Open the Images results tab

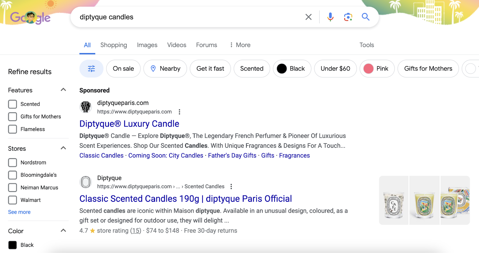pyautogui.click(x=147, y=45)
